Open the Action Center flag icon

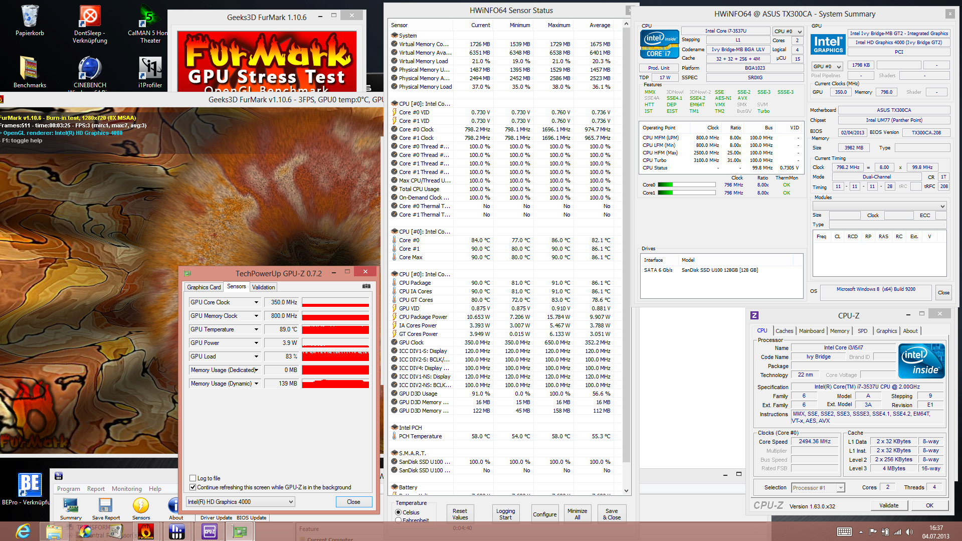pyautogui.click(x=873, y=532)
